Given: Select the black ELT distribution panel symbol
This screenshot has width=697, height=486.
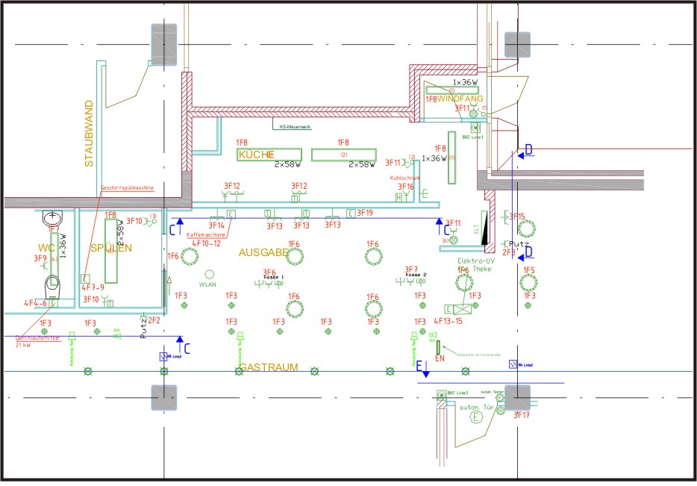Looking at the screenshot, I should (484, 228).
